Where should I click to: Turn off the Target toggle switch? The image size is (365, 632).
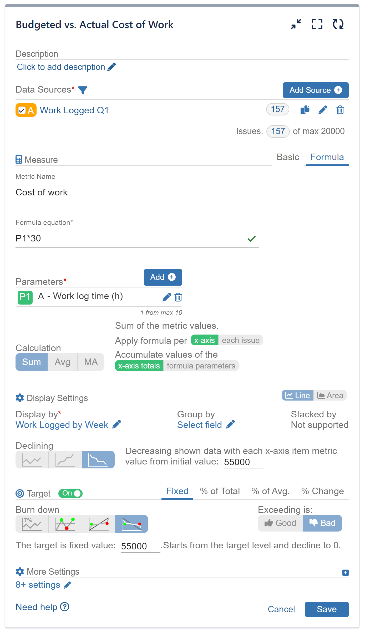tap(70, 493)
